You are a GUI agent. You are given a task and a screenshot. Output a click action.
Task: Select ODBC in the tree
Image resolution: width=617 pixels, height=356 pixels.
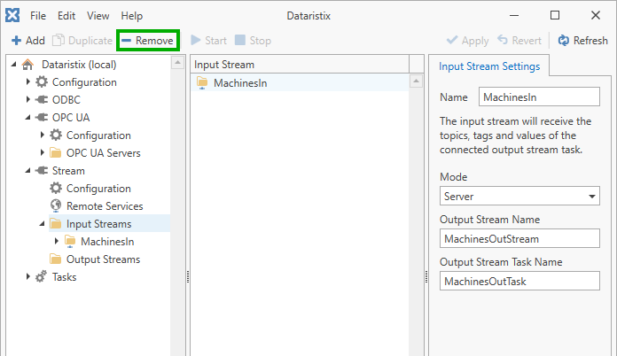pyautogui.click(x=66, y=100)
